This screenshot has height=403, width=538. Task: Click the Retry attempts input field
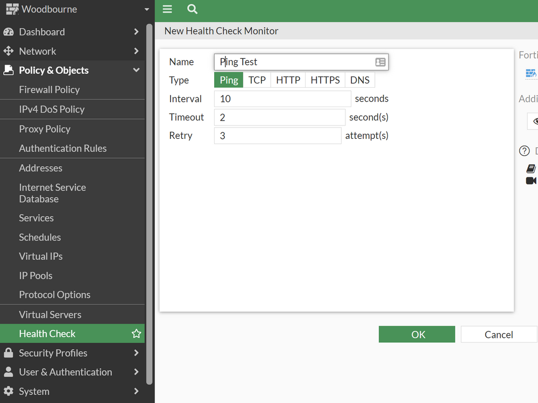tap(278, 136)
